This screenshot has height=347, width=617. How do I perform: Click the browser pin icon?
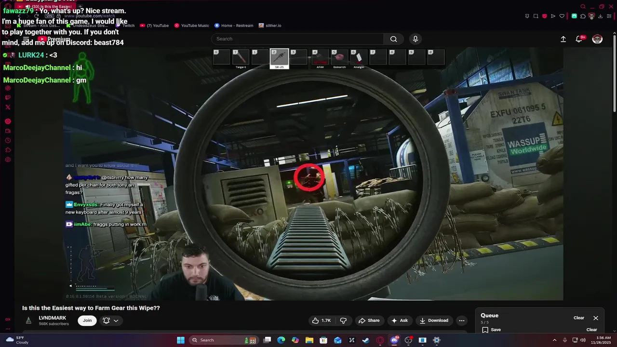coord(527,16)
